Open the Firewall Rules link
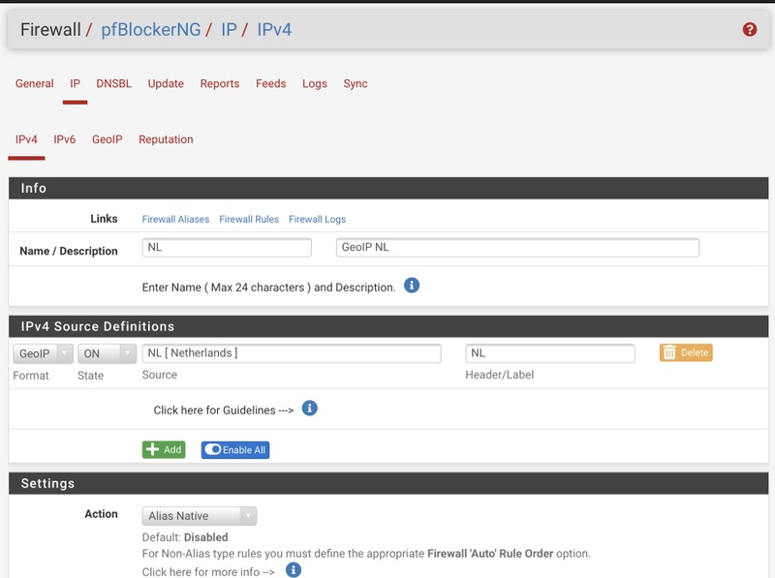Screen dimensions: 775x578 tap(249, 219)
